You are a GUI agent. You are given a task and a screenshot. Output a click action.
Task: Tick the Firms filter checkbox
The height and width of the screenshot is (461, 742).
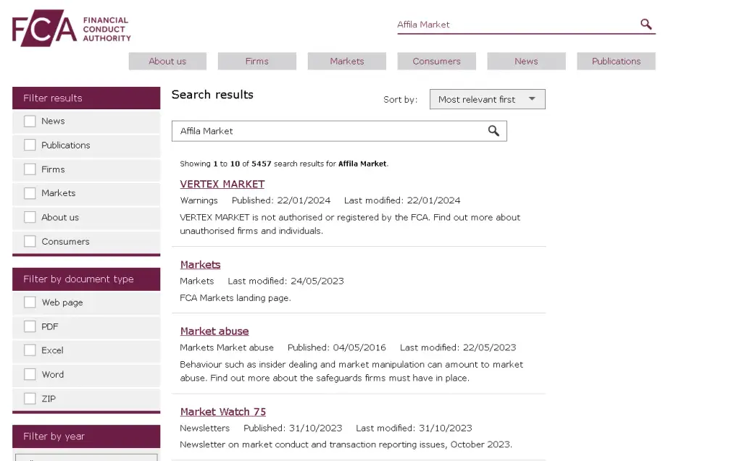(30, 169)
